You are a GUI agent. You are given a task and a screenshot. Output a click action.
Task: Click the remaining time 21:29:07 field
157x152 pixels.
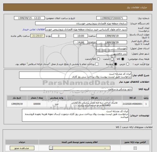coord(37,36)
